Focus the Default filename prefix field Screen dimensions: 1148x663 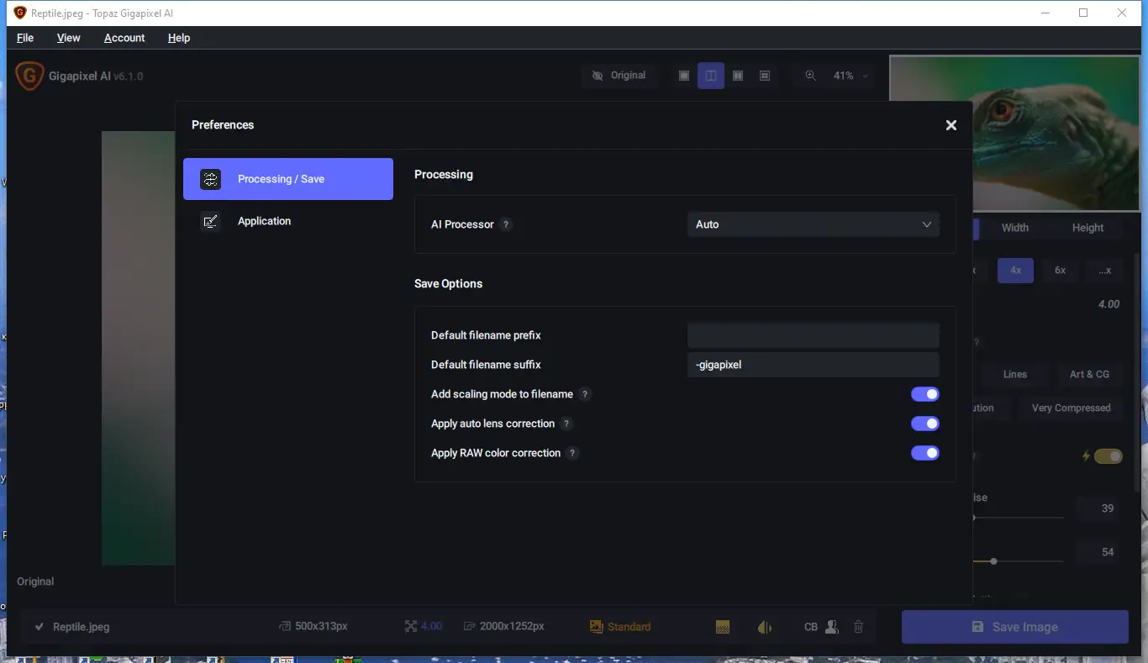point(813,335)
